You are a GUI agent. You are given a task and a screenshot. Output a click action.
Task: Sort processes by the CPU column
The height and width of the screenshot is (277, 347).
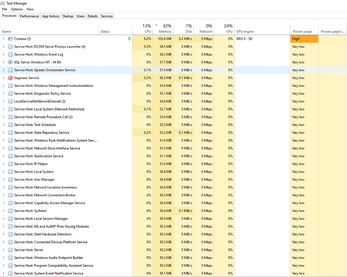tap(146, 29)
